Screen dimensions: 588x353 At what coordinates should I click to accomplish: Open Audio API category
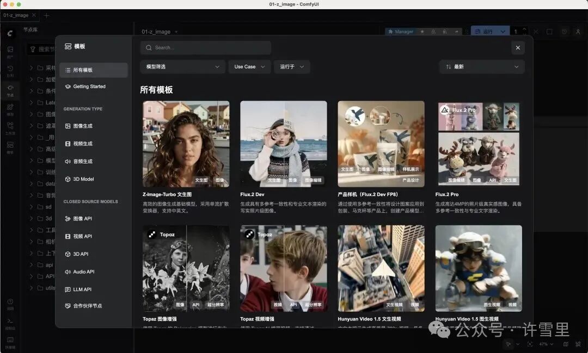click(x=94, y=272)
